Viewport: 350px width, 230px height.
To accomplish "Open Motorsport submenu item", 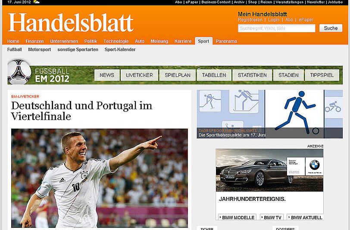I will [40, 49].
